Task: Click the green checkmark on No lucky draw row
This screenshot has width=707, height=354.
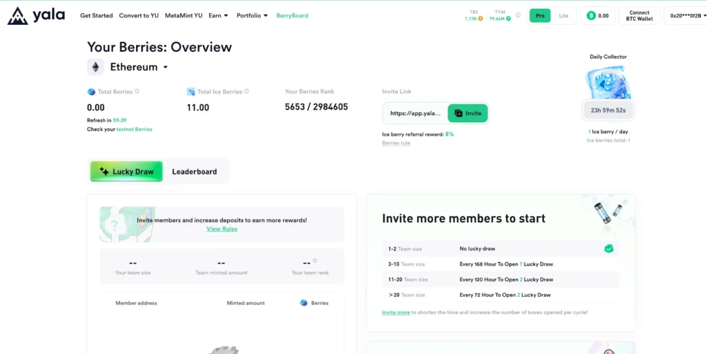Action: tap(609, 248)
